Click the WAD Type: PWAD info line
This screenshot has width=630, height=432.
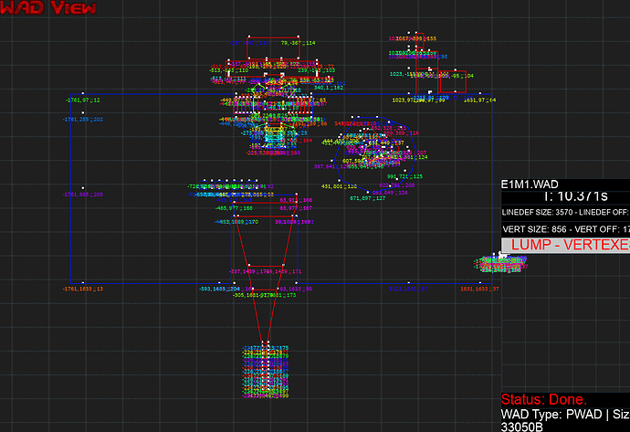pos(565,415)
